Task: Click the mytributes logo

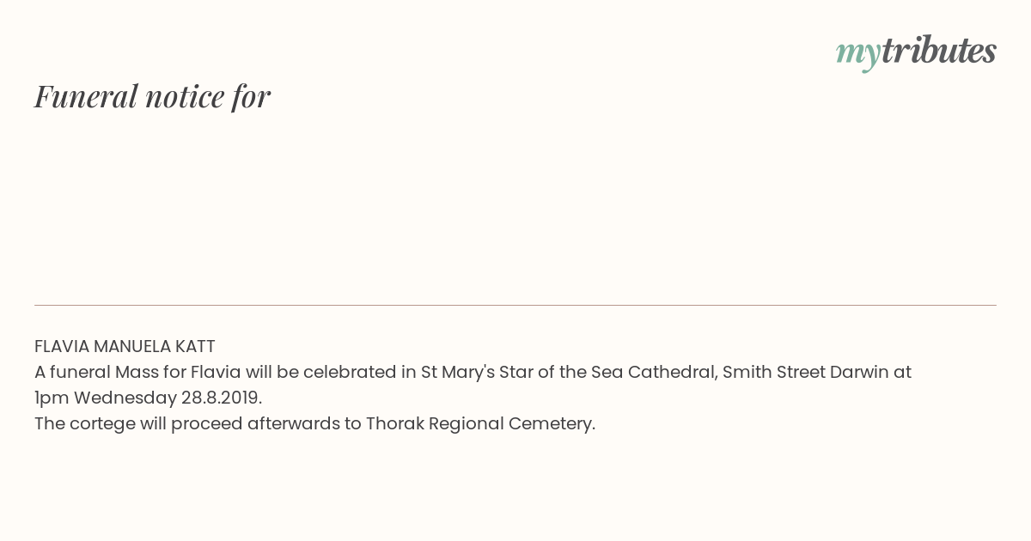Action: coord(916,52)
